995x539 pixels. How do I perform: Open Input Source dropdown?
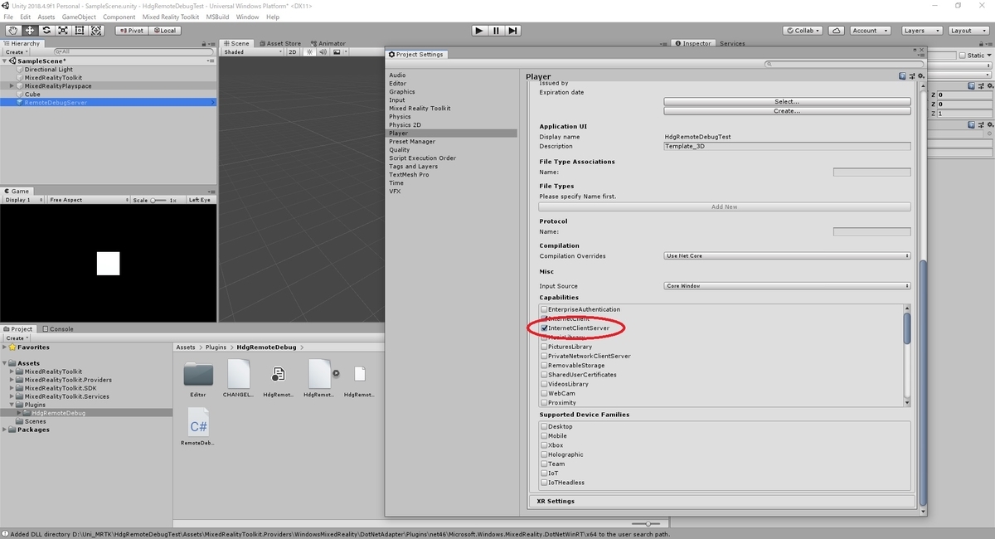[x=787, y=286]
